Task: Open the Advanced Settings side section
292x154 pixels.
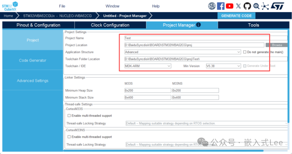Action: (33, 81)
